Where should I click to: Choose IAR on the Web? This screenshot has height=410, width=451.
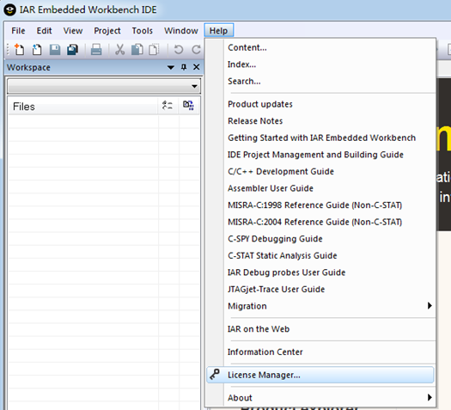pos(320,329)
